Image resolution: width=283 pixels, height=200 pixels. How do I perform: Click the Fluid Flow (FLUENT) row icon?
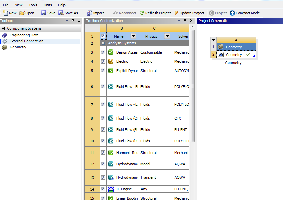tap(111, 130)
